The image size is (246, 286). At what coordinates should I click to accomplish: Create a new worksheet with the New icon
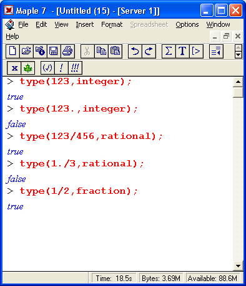point(12,51)
